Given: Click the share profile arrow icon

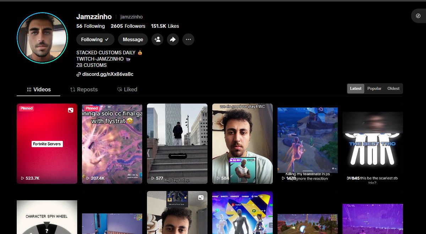Looking at the screenshot, I should [173, 39].
